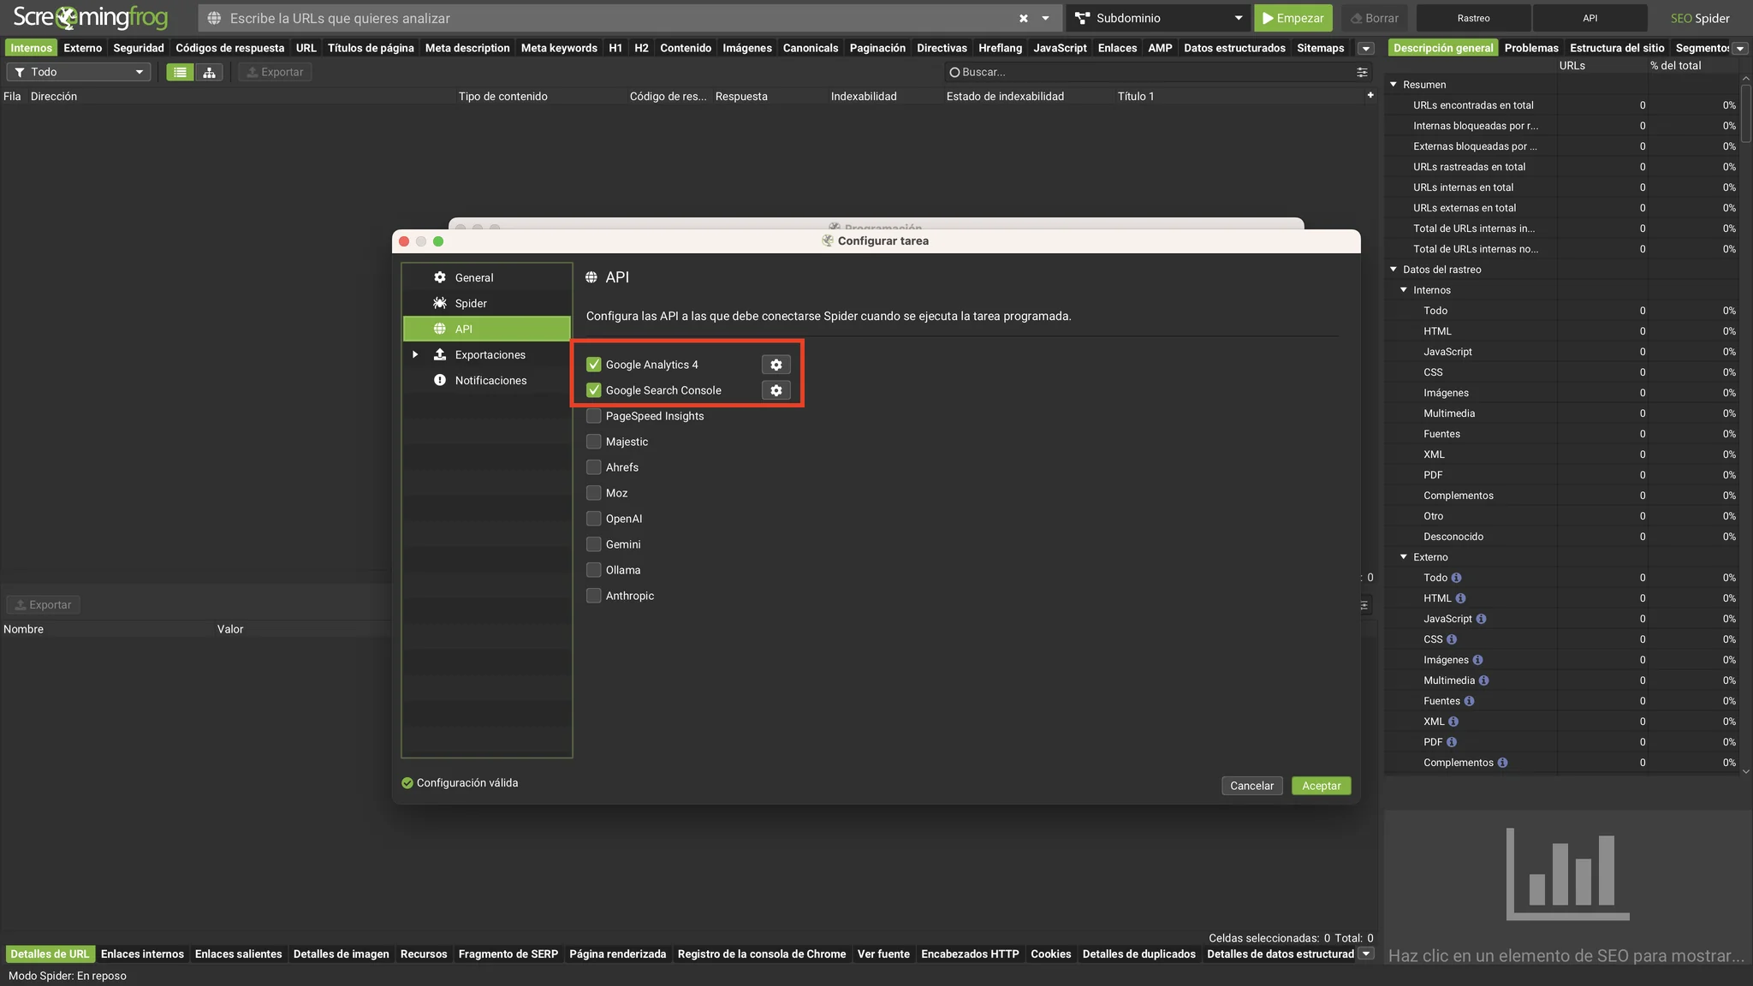Open URL history dropdown arrow
Viewport: 1753px width, 986px height.
[1045, 18]
